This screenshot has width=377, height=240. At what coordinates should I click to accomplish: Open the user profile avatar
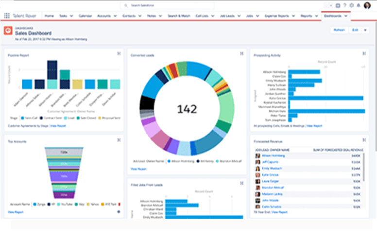click(367, 5)
